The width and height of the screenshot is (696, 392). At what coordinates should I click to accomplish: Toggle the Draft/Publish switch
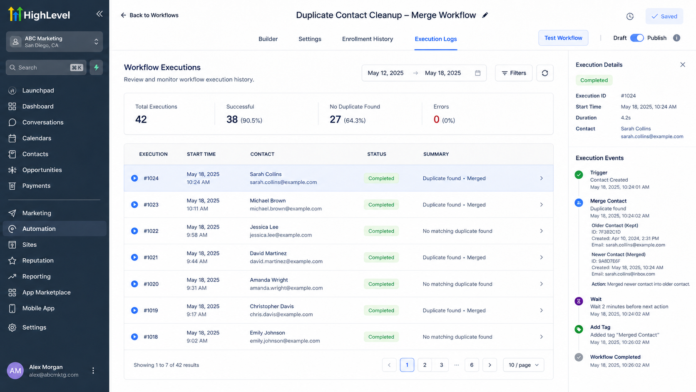point(637,38)
